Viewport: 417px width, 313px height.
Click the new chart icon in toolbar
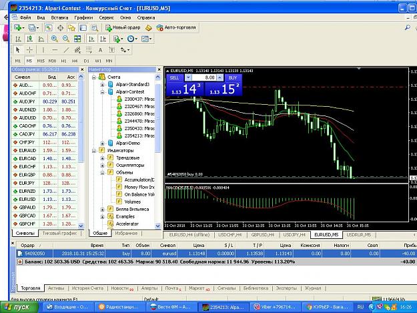pos(19,27)
